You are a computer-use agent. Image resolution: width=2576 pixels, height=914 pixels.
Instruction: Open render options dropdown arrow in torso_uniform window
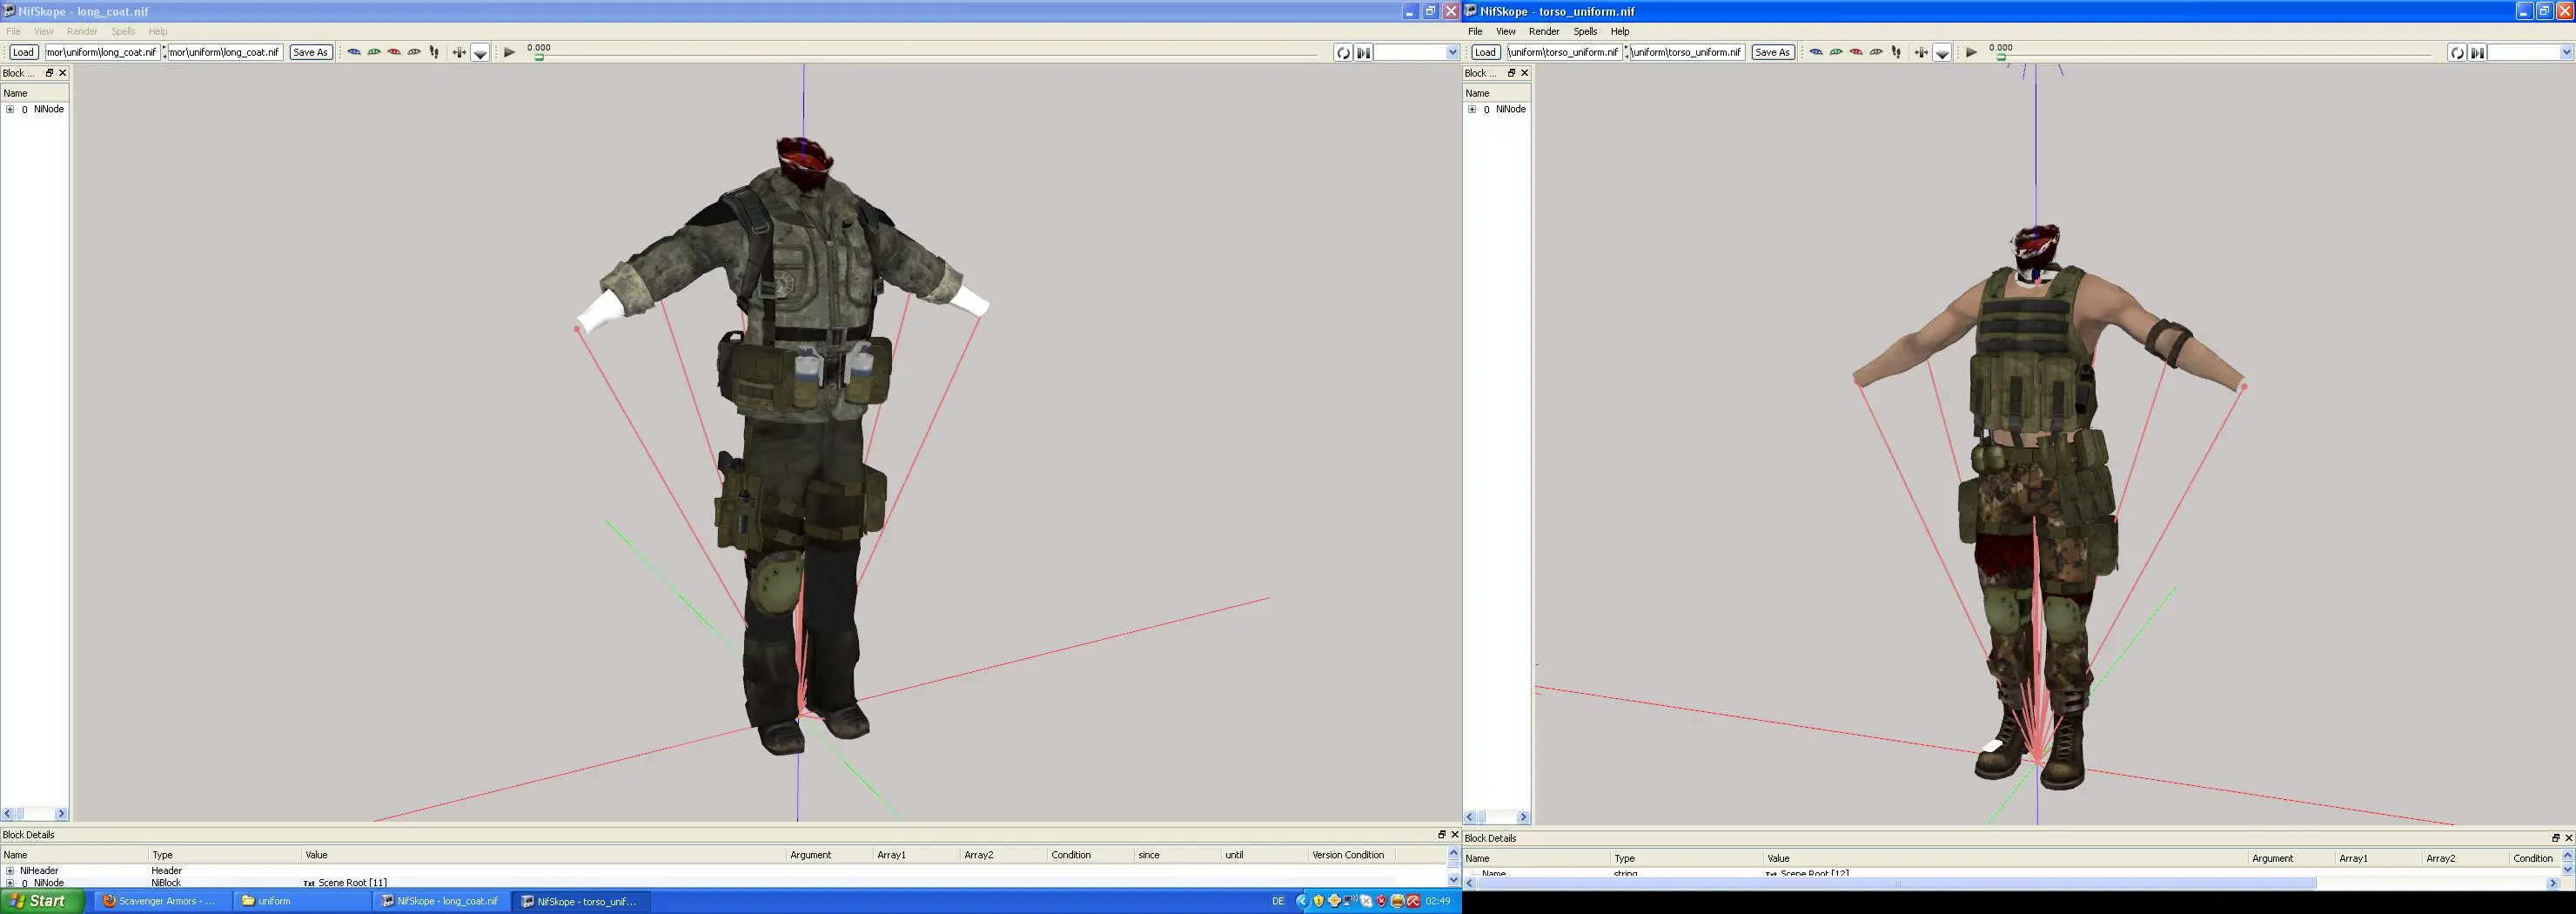click(x=1942, y=53)
